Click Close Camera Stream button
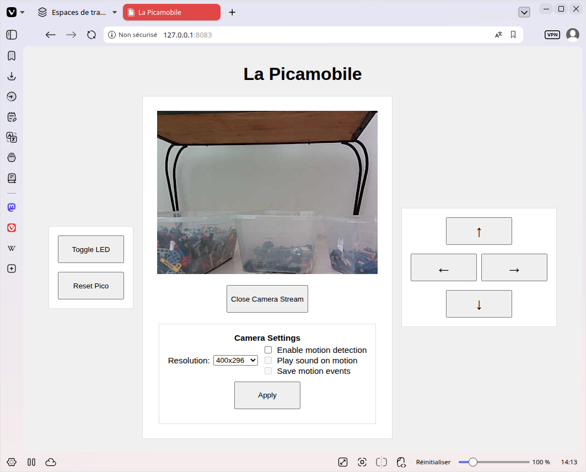 267,299
